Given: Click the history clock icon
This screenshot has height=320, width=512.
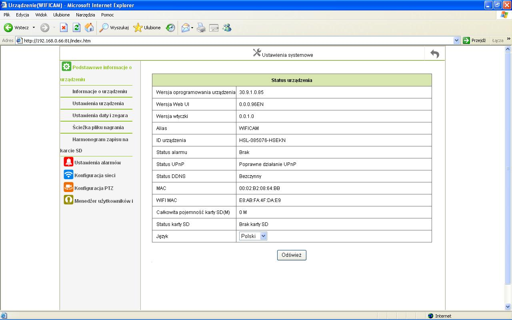Looking at the screenshot, I should click(171, 28).
